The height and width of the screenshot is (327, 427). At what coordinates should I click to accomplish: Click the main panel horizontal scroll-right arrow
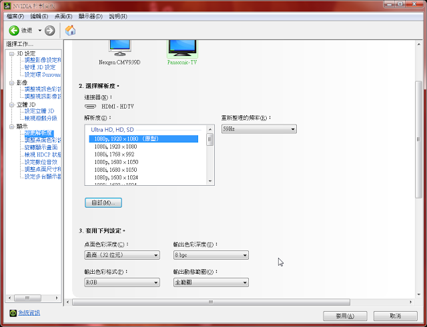[411, 302]
